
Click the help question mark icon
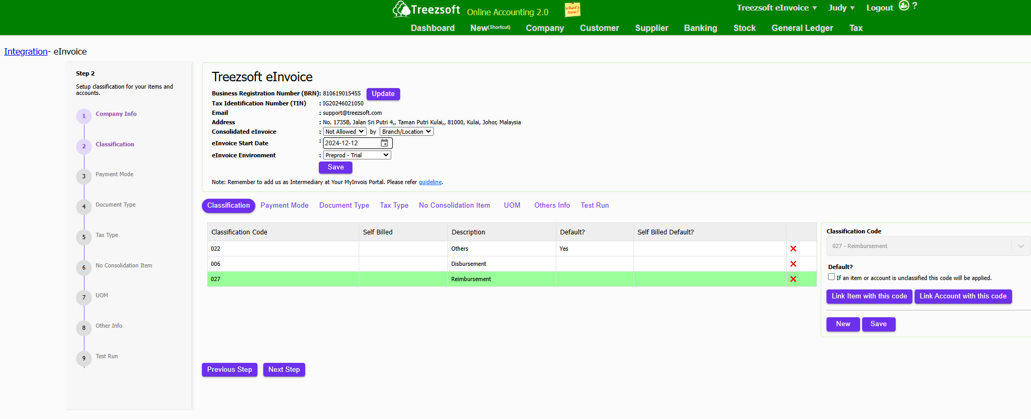[x=915, y=6]
